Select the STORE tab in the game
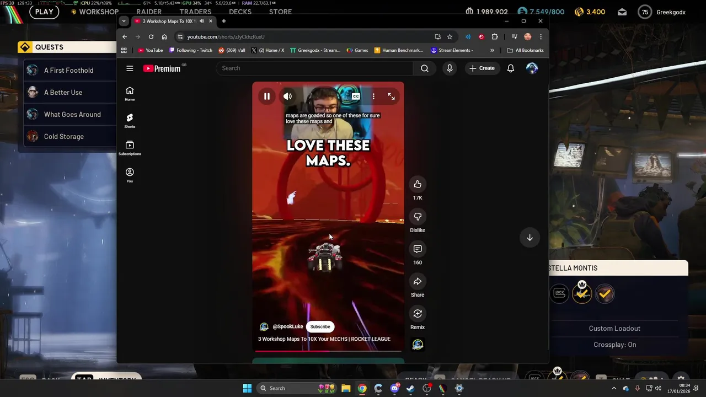Image resolution: width=706 pixels, height=397 pixels. tap(280, 12)
